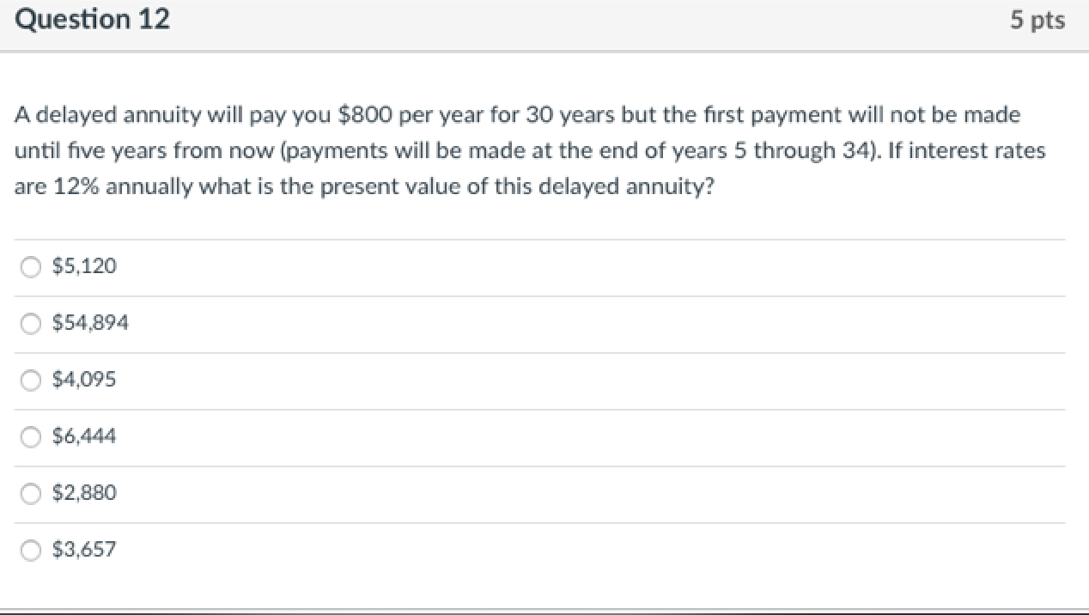Click the radio circle beside $3,657

[30, 551]
